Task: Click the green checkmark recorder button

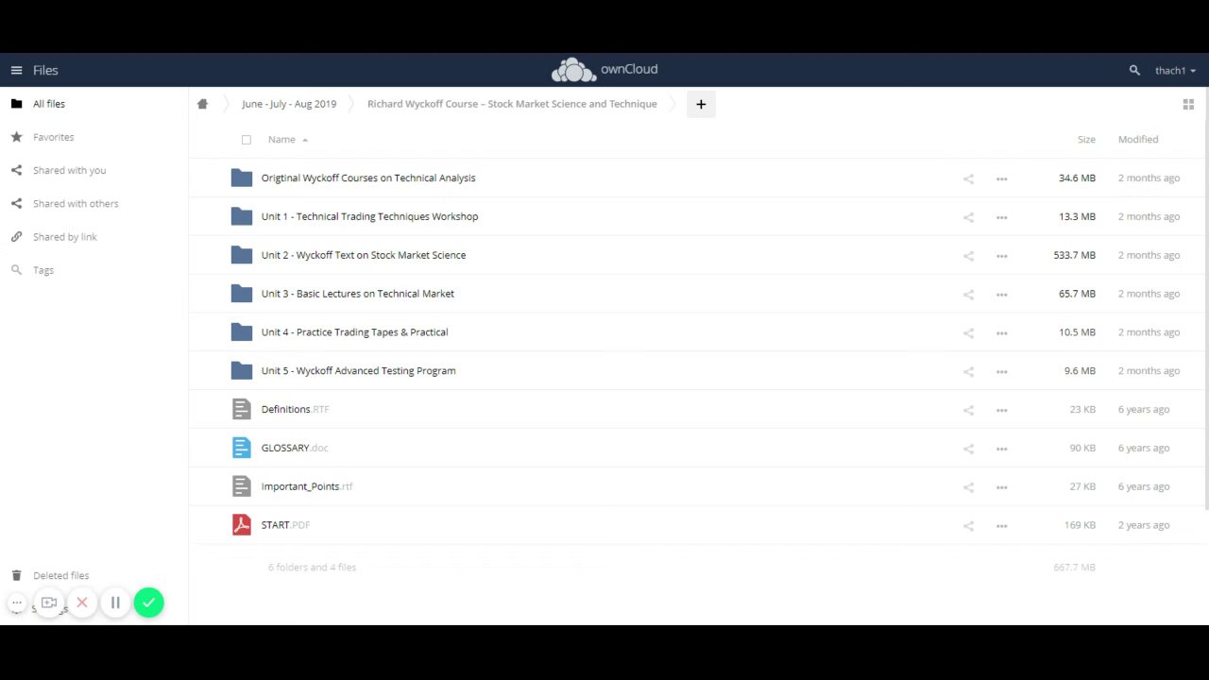Action: click(148, 603)
